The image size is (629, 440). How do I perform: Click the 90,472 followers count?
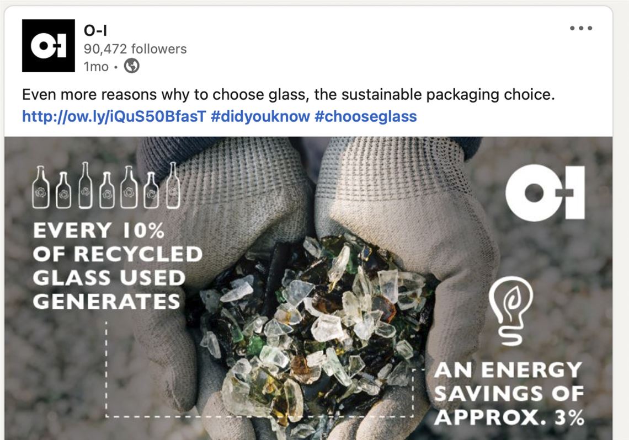135,49
